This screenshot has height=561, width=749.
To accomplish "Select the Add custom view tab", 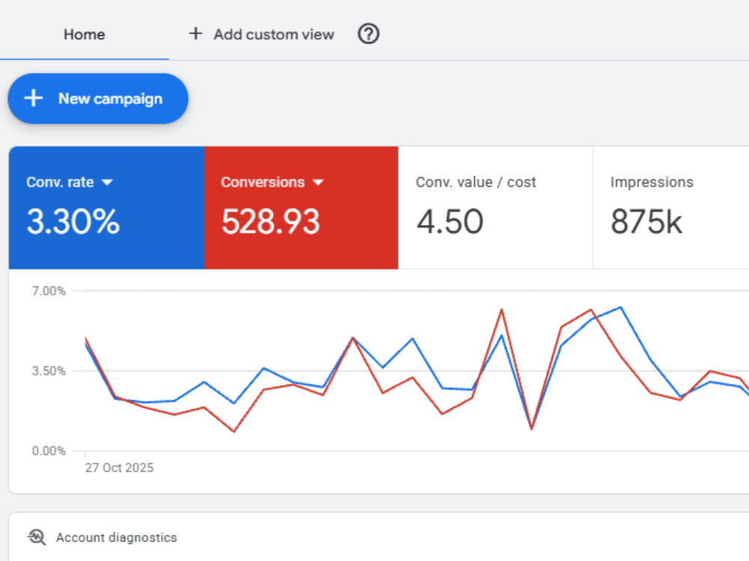I will [261, 34].
